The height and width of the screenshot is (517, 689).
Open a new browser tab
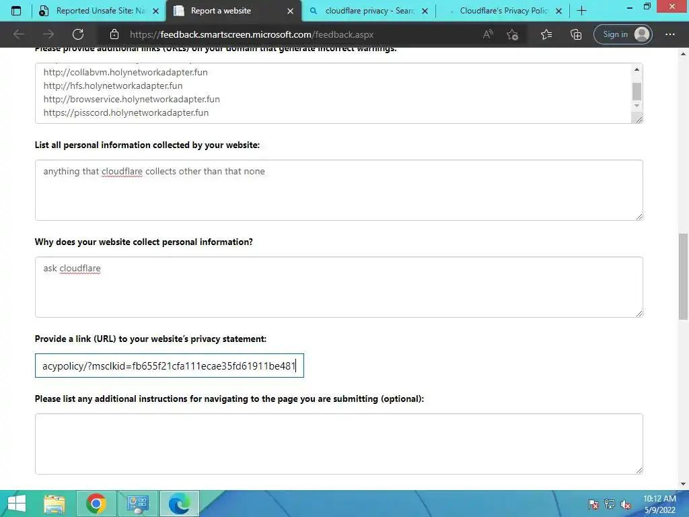tap(581, 11)
